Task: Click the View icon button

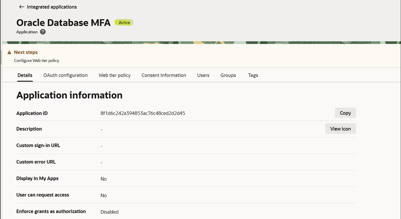Action: click(x=340, y=129)
